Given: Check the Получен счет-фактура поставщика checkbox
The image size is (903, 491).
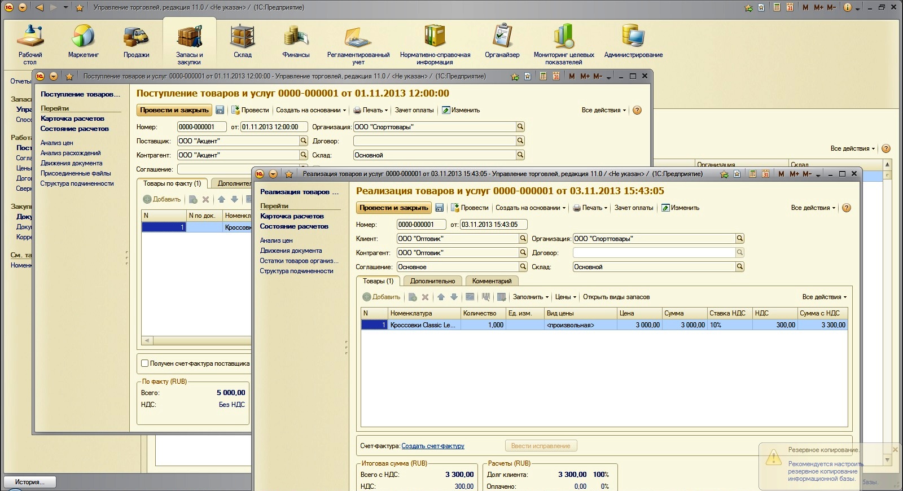Looking at the screenshot, I should click(x=145, y=363).
